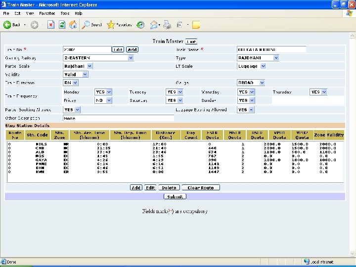Image resolution: width=356 pixels, height=267 pixels.
Task: Click the Stop loading icon
Action: point(50,25)
